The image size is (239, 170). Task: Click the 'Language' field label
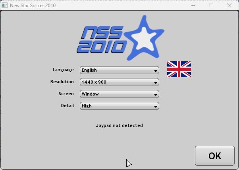point(63,70)
